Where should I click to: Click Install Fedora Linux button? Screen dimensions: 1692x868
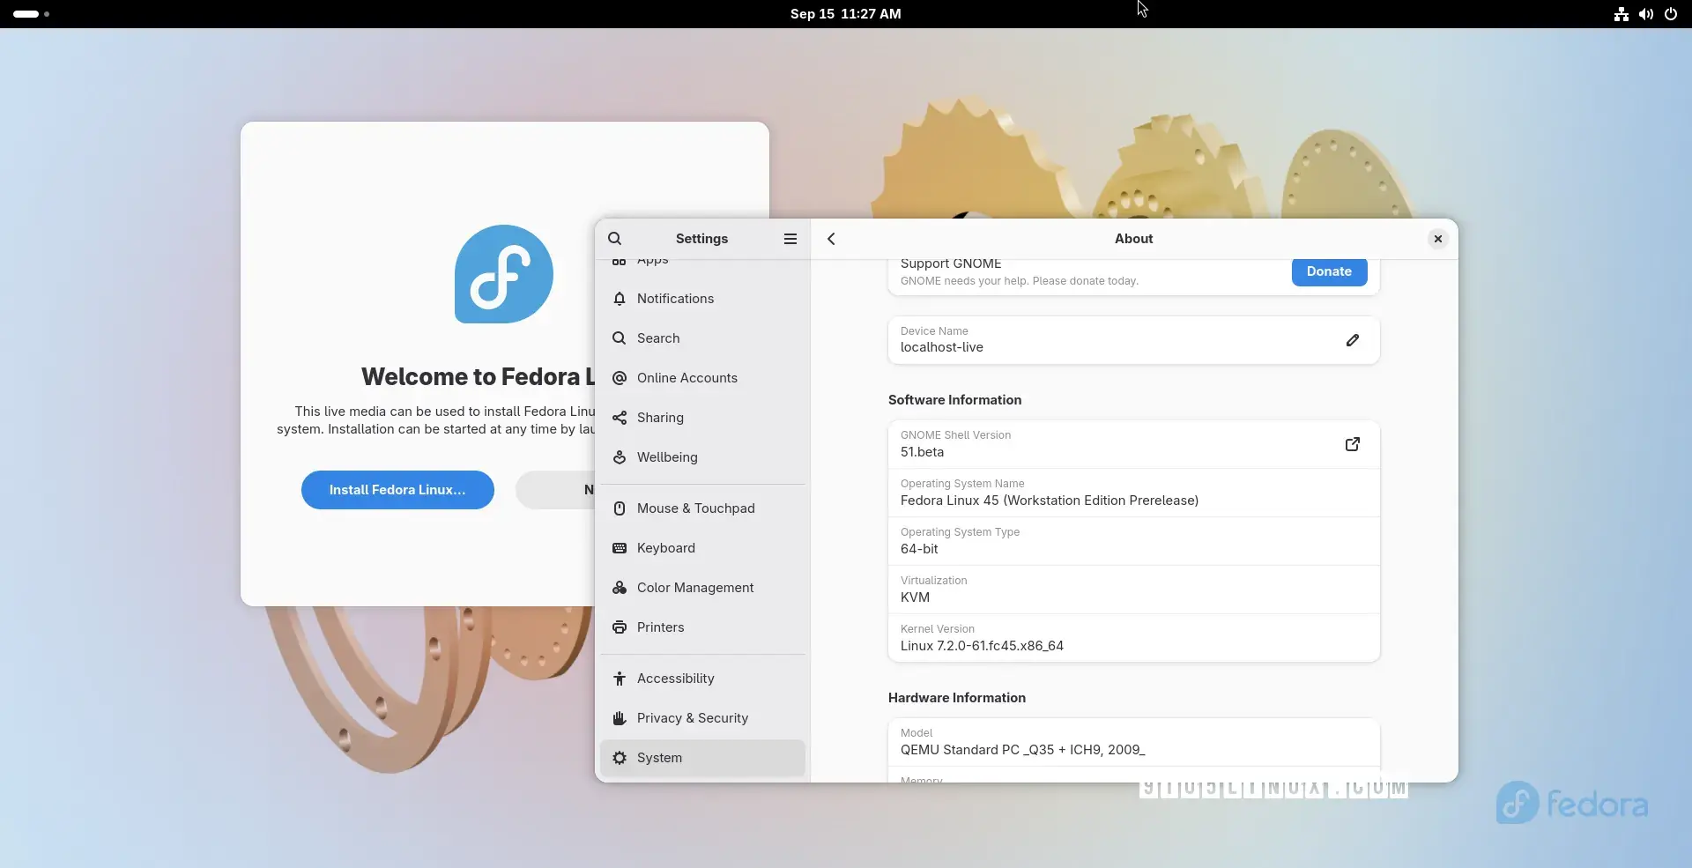pyautogui.click(x=397, y=490)
